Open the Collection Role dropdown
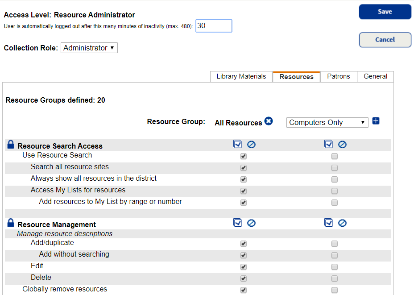This screenshot has height=295, width=414. click(89, 48)
